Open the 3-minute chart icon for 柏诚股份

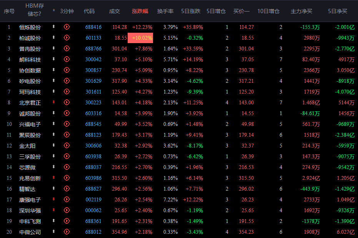pyautogui.click(x=67, y=38)
